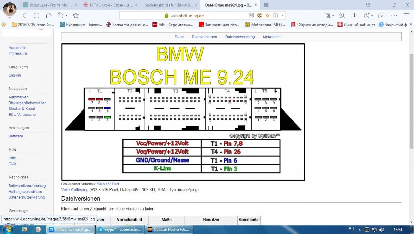Expand the address bar dropdown arrow
This screenshot has width=414, height=234.
283,16
